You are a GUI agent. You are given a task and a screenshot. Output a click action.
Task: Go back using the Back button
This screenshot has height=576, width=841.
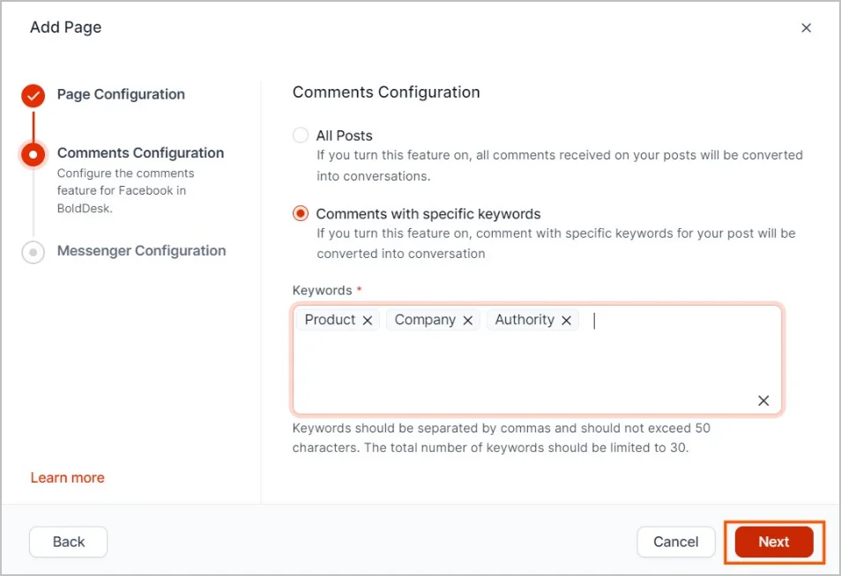click(68, 542)
